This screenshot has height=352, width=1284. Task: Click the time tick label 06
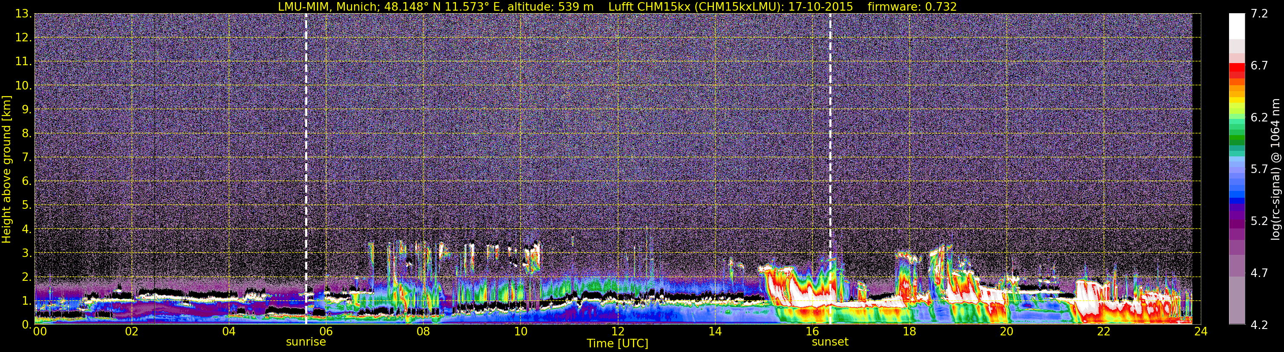pos(326,332)
